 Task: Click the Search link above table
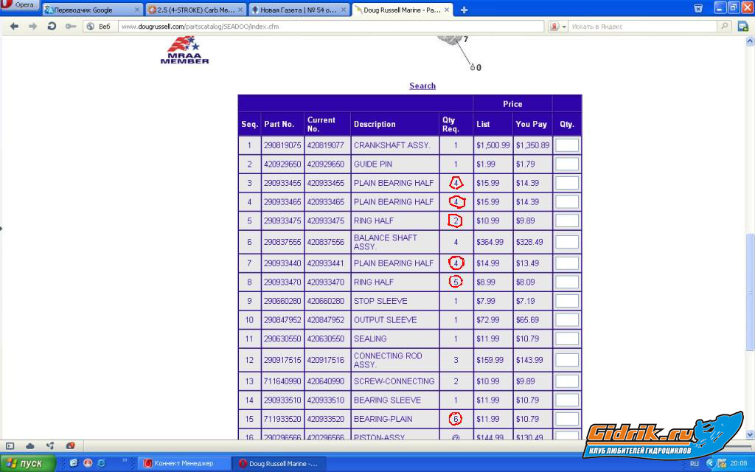[422, 86]
